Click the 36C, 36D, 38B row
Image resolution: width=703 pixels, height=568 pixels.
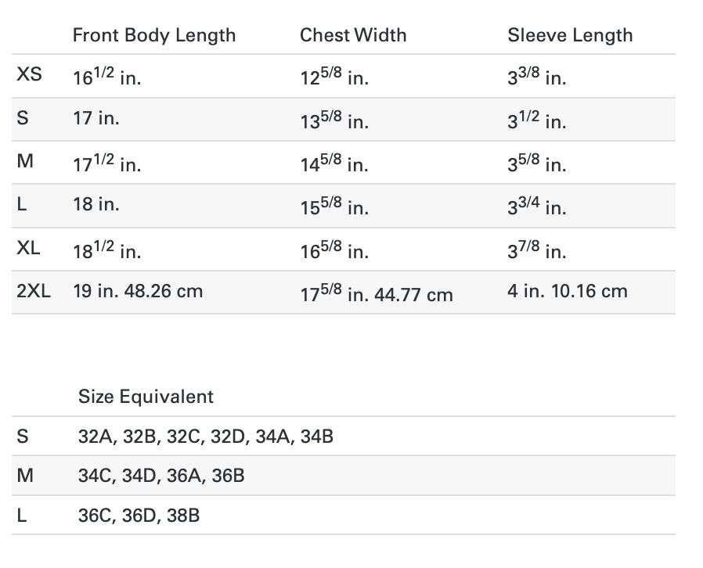(139, 516)
